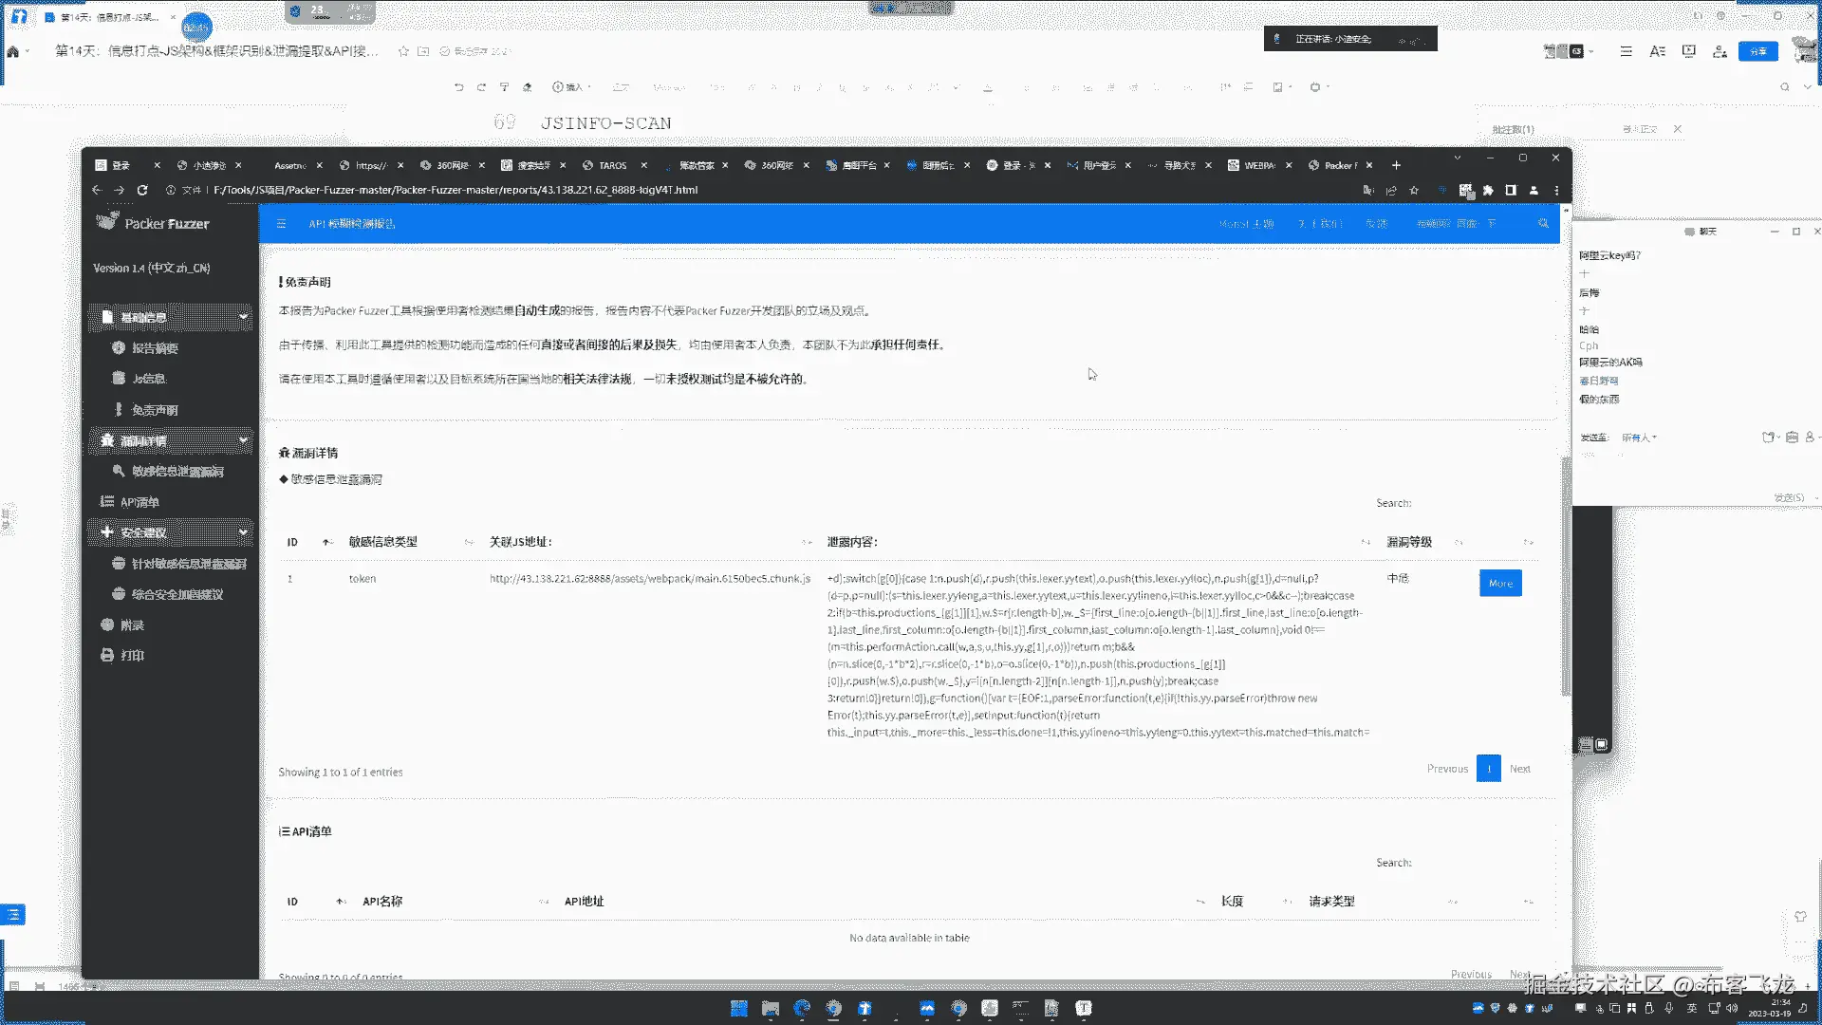Open the browser extensions puzzle icon
The height and width of the screenshot is (1025, 1822).
click(x=1488, y=190)
